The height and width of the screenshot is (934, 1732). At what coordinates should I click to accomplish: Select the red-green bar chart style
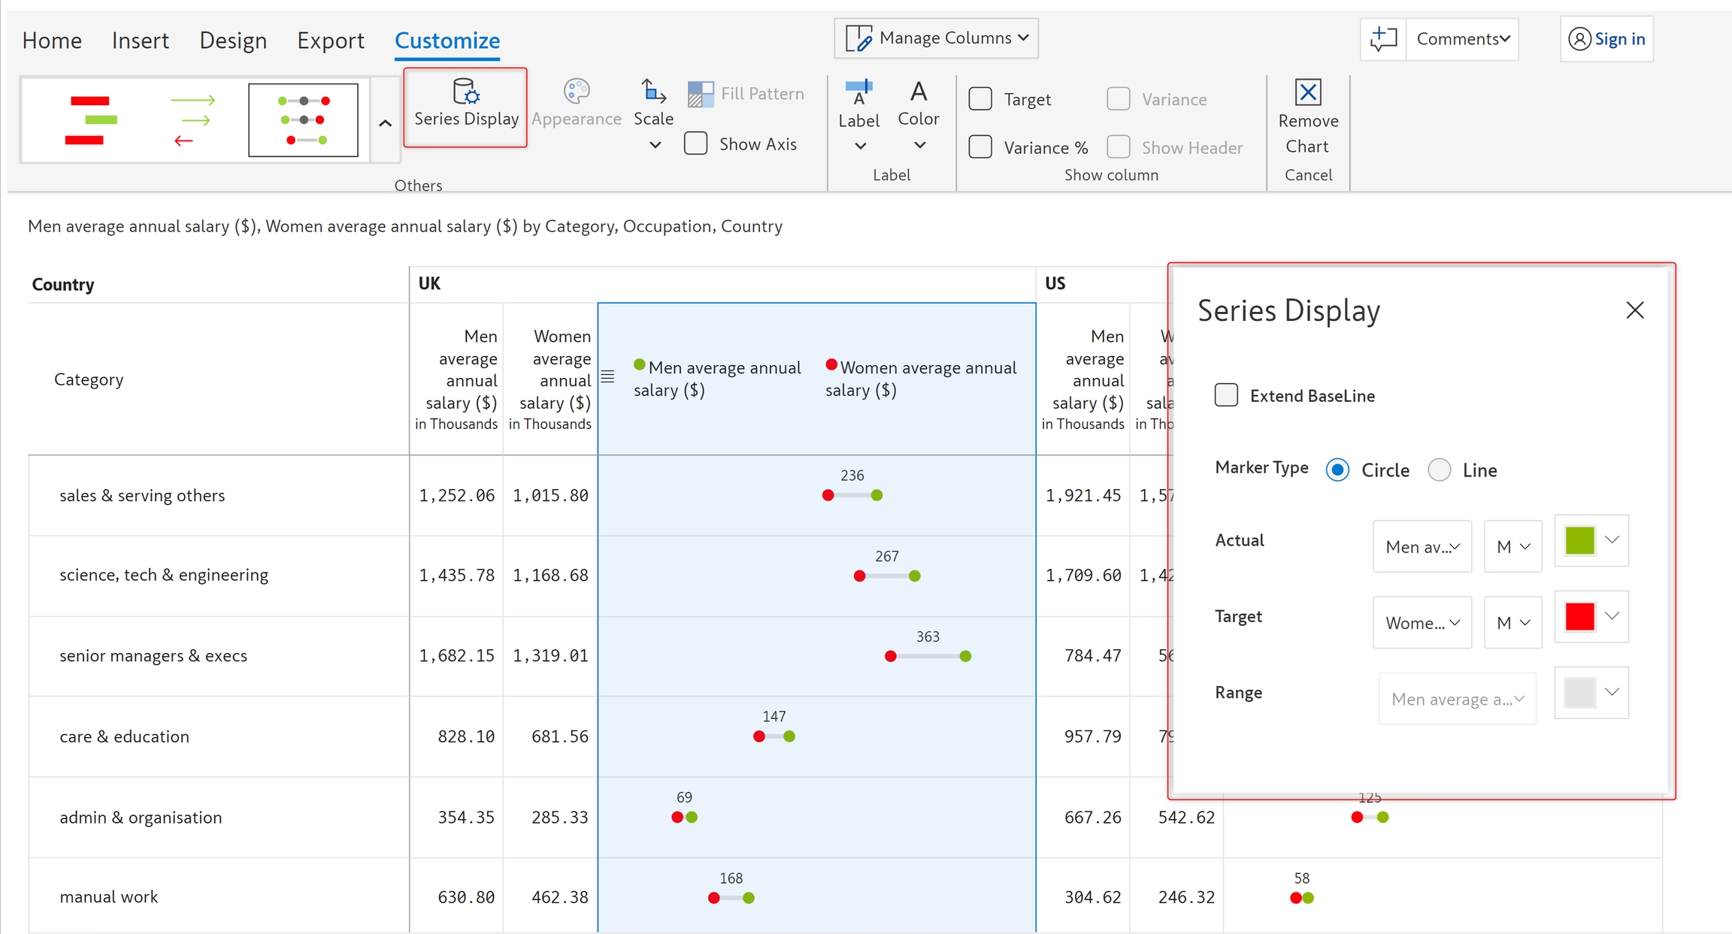(x=90, y=120)
